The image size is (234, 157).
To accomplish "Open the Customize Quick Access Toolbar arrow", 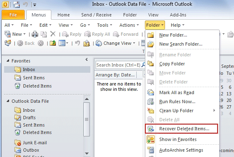I will point(34,5).
